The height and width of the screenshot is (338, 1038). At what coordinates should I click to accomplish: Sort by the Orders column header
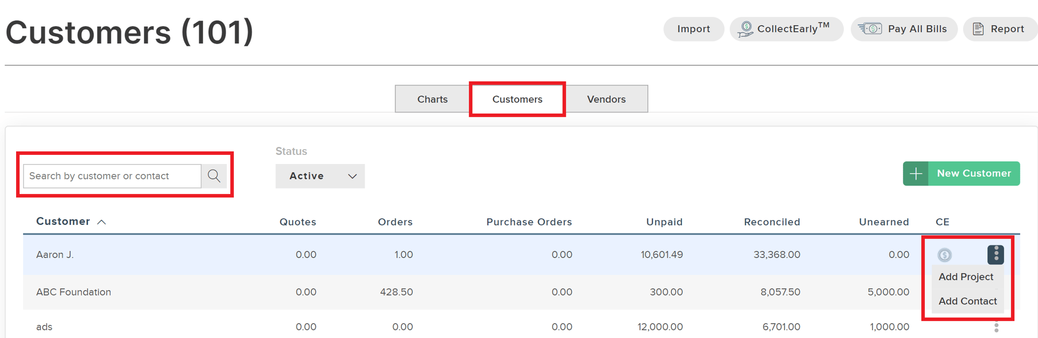click(x=395, y=222)
